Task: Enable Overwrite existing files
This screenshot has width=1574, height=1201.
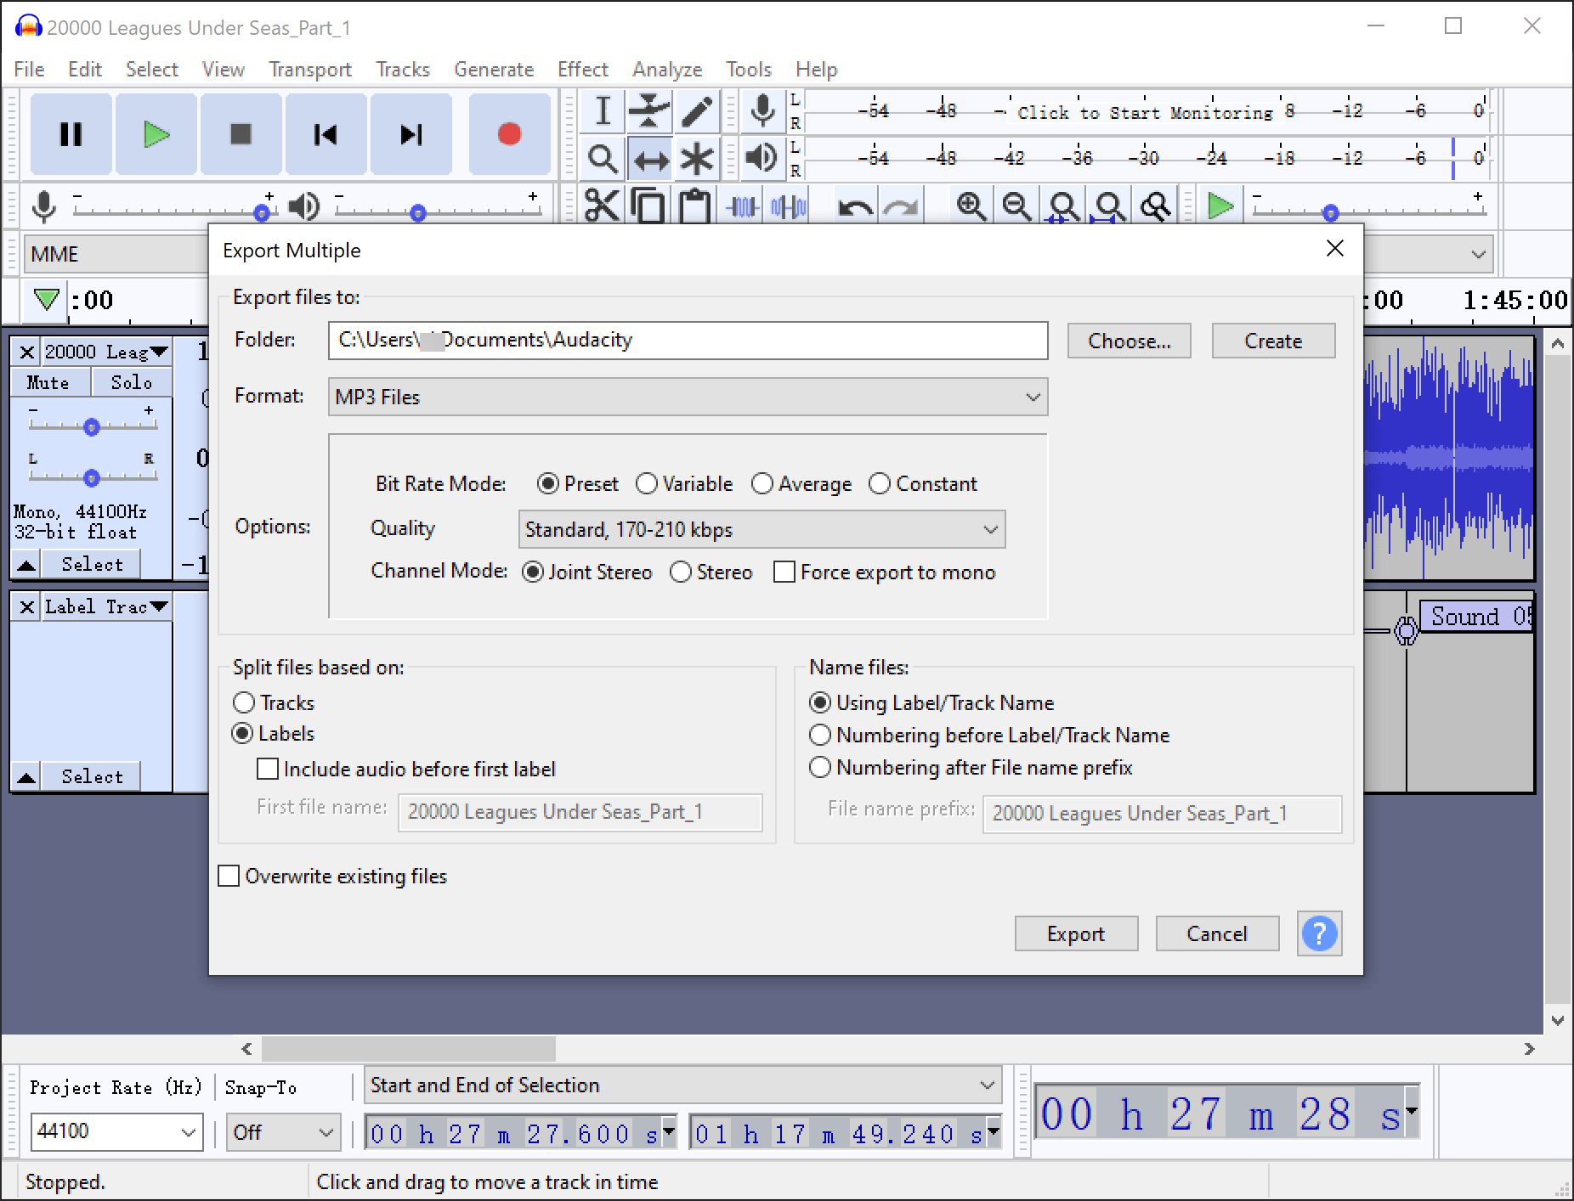Action: (x=228, y=876)
